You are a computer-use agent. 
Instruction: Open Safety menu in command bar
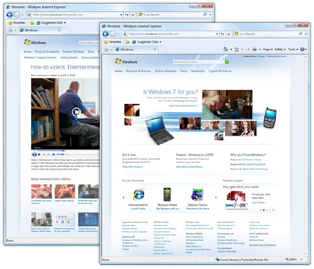click(x=280, y=49)
